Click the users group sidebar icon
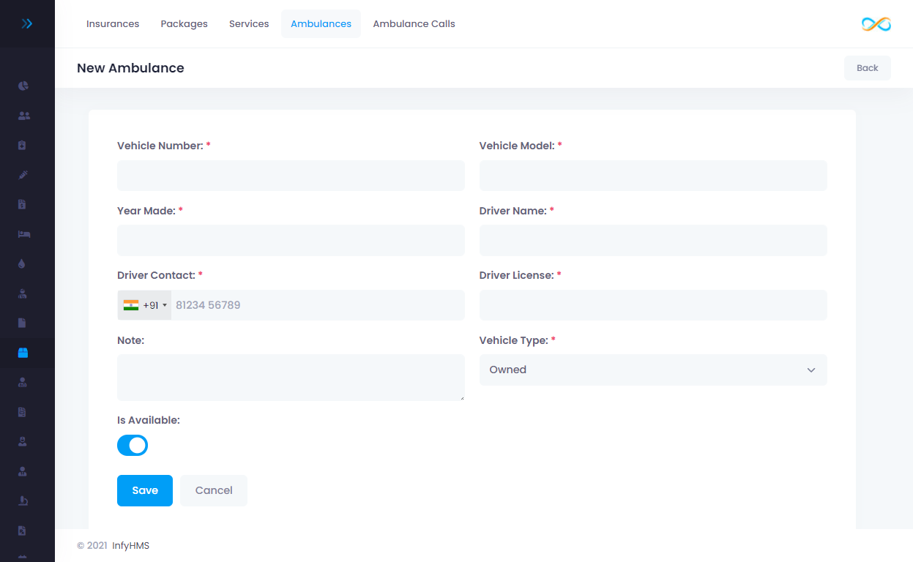 point(23,116)
